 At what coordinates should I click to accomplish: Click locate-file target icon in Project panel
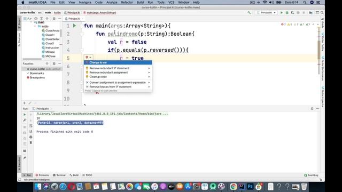click(36, 19)
